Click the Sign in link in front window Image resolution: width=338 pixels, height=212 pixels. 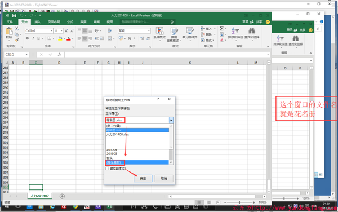tap(245, 21)
